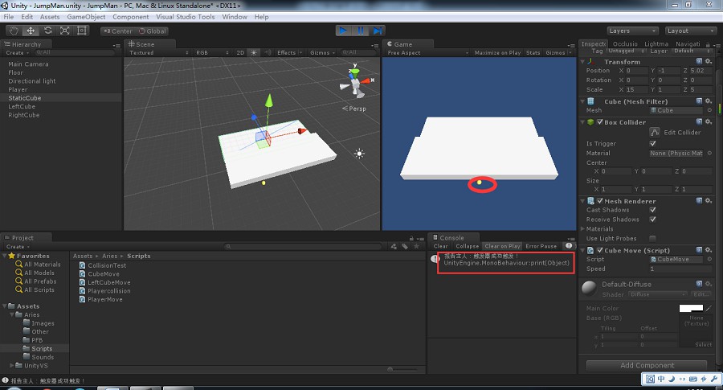Viewport: 723px width, 390px height.
Task: Open the Textured draw mode dropdown
Action: [x=158, y=52]
